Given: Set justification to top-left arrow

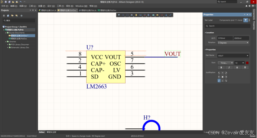Looking at the screenshot, I should tap(219, 73).
